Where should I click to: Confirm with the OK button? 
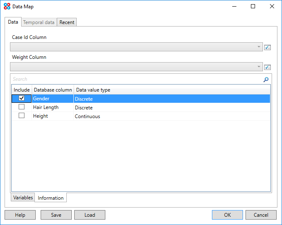(x=227, y=215)
